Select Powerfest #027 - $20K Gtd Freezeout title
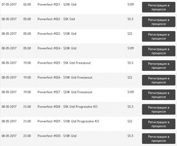The height and width of the screenshot is (146, 177). tap(65, 92)
